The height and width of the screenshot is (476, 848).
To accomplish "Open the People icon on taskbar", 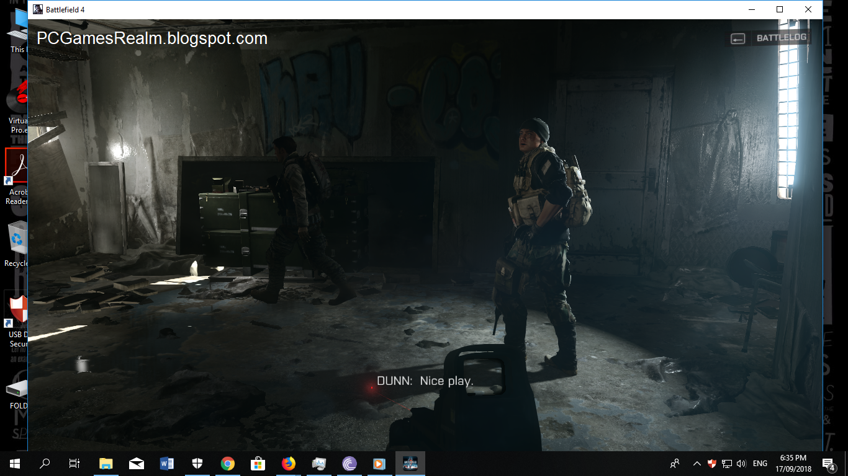I will coord(675,464).
